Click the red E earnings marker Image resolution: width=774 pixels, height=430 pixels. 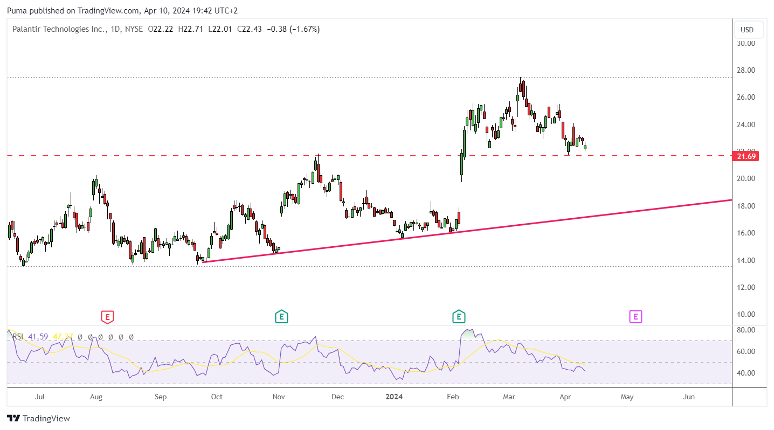point(107,316)
